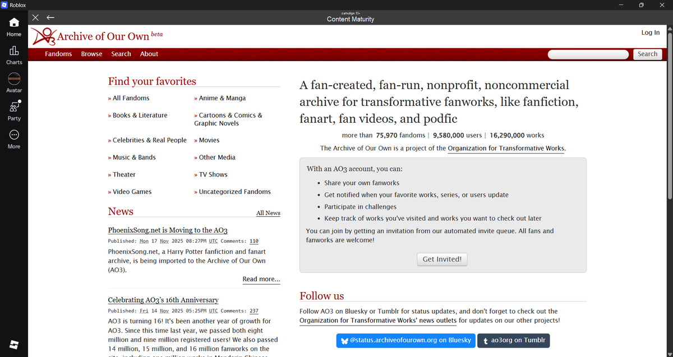This screenshot has height=357, width=673.
Task: Open the Organization for Transformative Works link
Action: tap(506, 149)
